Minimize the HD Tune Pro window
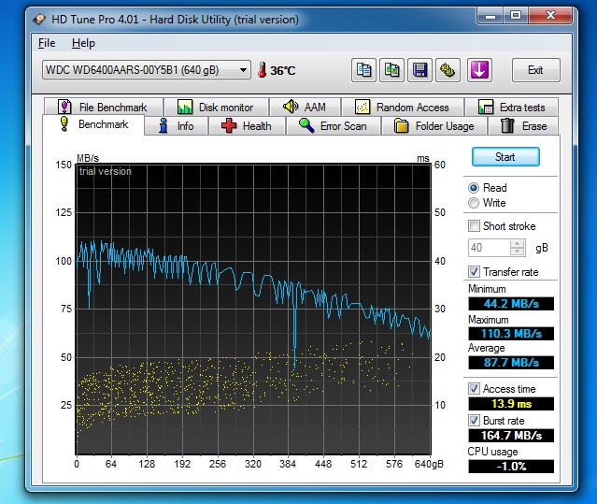 point(490,16)
